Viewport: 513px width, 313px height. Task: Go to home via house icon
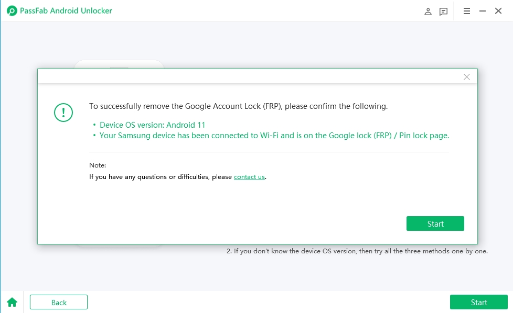tap(12, 302)
